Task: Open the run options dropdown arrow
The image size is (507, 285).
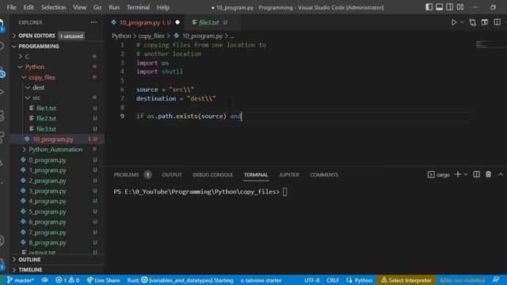Action: pos(462,22)
